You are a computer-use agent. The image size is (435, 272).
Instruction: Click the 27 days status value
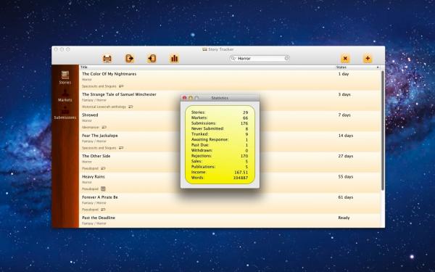pos(345,156)
